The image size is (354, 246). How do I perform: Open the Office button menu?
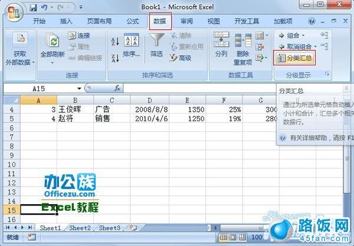click(14, 12)
